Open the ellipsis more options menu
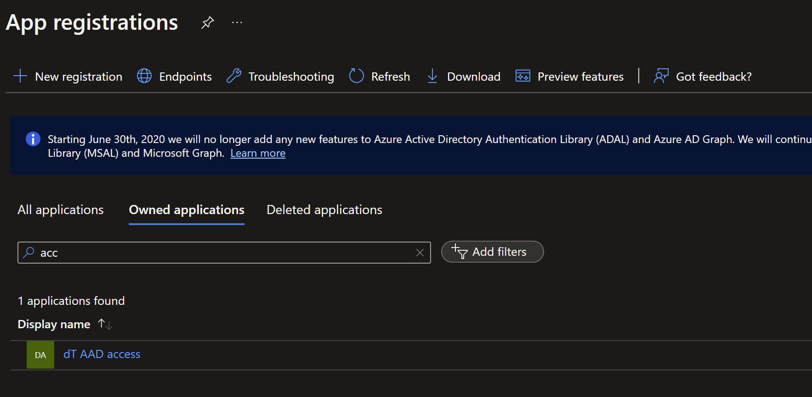 [237, 22]
